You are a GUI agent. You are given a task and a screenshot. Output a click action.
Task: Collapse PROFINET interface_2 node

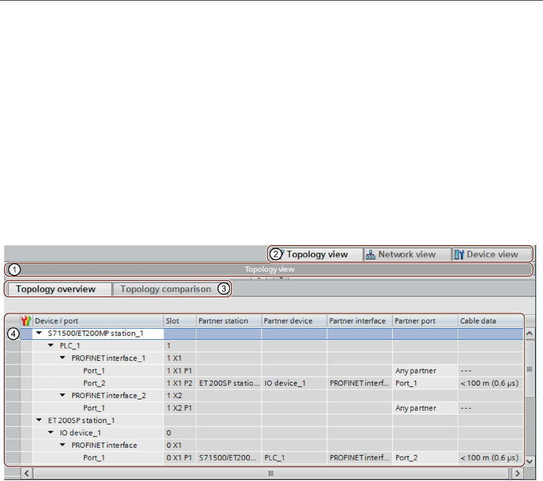tap(63, 395)
